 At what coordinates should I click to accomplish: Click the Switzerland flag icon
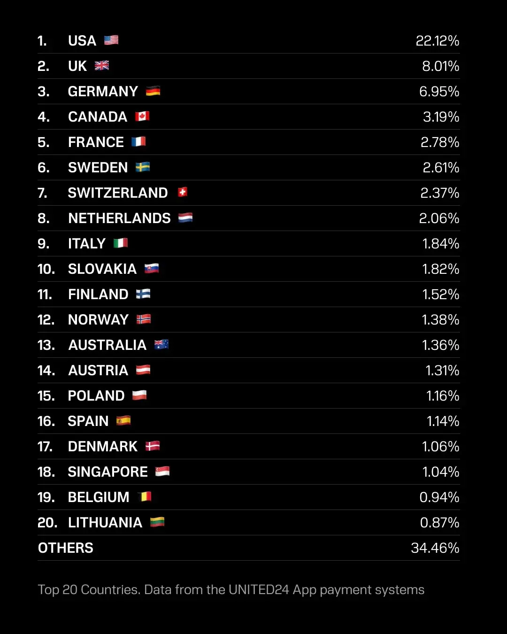tap(183, 192)
